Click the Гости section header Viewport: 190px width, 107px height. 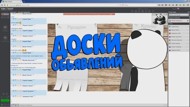tap(179, 24)
